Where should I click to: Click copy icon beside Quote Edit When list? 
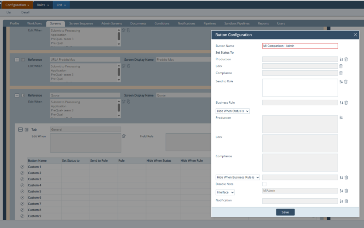[x=129, y=102]
